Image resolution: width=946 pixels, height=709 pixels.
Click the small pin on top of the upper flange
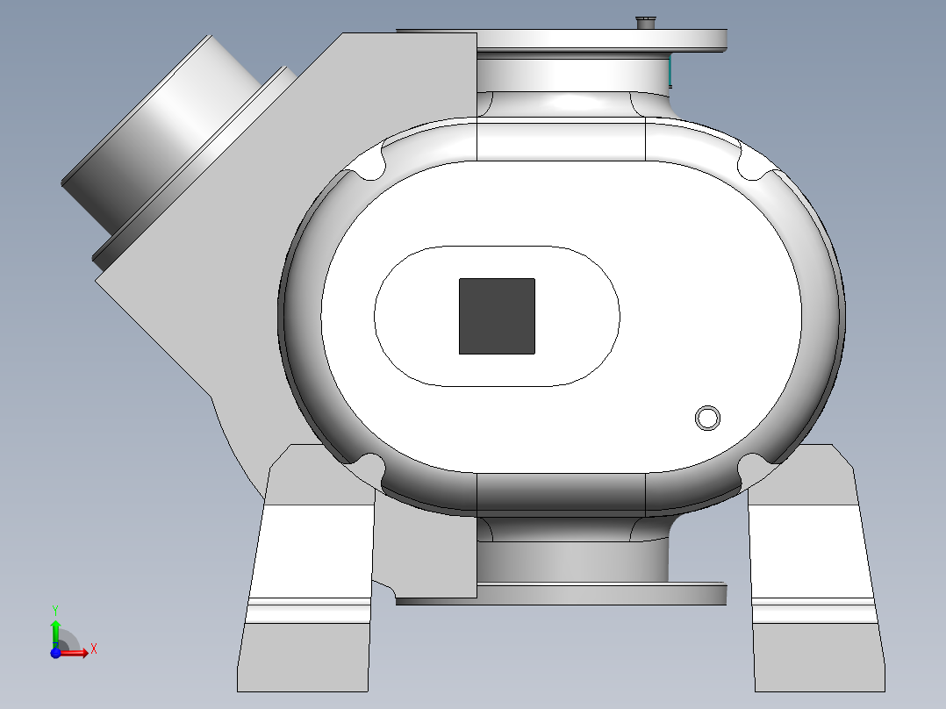click(x=646, y=23)
